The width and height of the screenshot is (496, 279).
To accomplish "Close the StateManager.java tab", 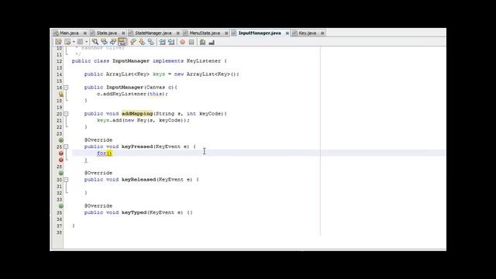I will point(177,33).
